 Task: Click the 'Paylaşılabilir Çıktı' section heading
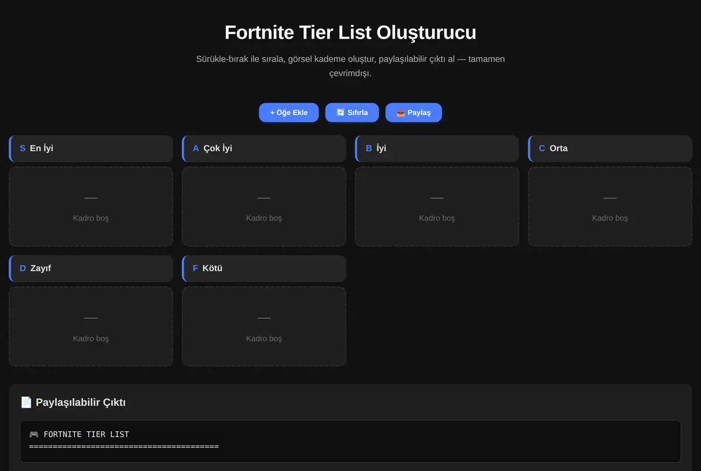click(x=73, y=402)
